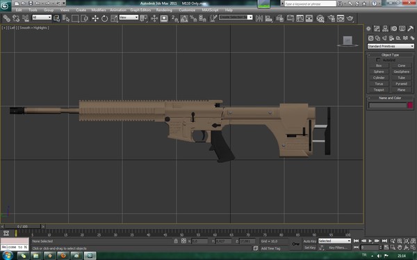This screenshot has height=260, width=417.
Task: Click the Cylinder primitive button
Action: 379,78
